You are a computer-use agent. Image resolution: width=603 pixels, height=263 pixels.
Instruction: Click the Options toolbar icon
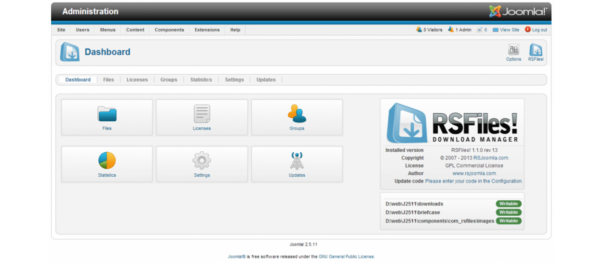(x=514, y=53)
